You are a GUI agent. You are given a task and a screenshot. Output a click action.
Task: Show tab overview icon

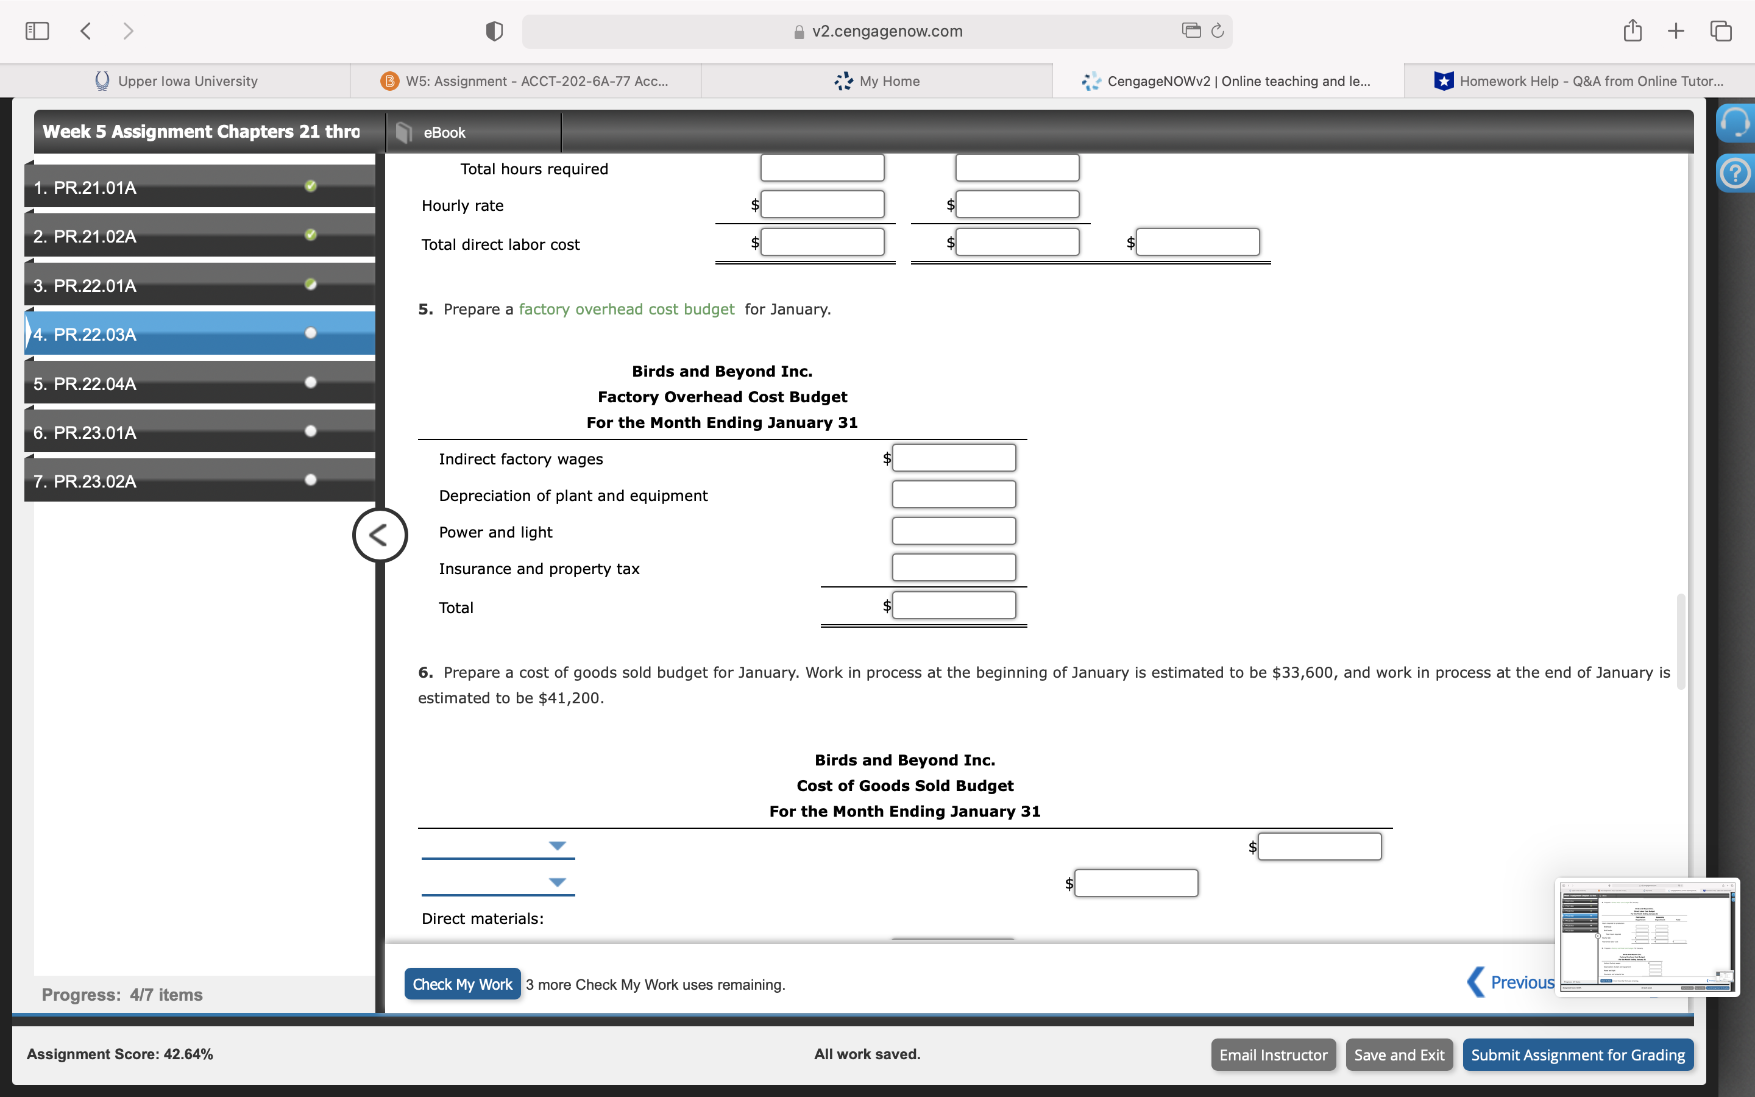click(x=1720, y=31)
